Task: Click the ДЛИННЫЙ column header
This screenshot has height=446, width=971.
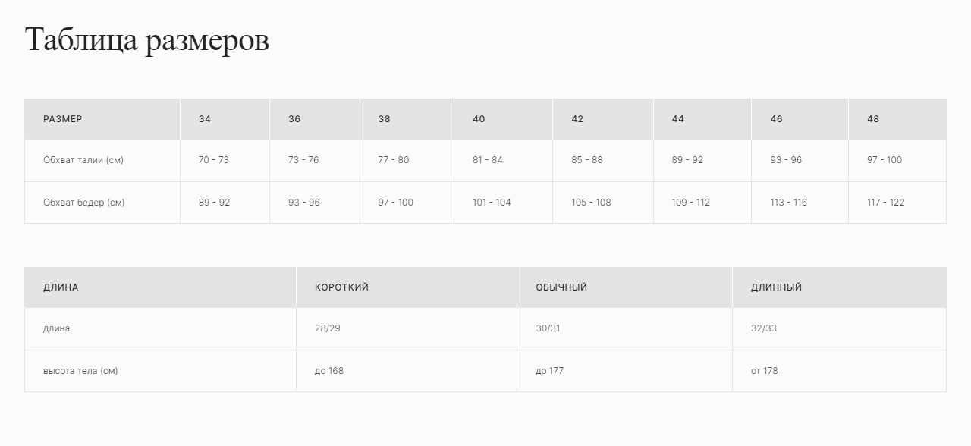Action: point(777,287)
